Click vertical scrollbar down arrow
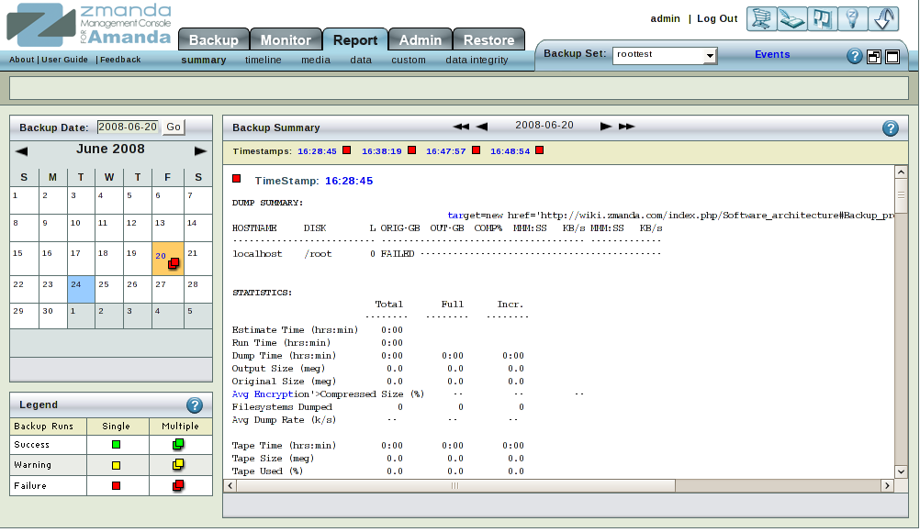This screenshot has height=532, width=920. tap(901, 471)
